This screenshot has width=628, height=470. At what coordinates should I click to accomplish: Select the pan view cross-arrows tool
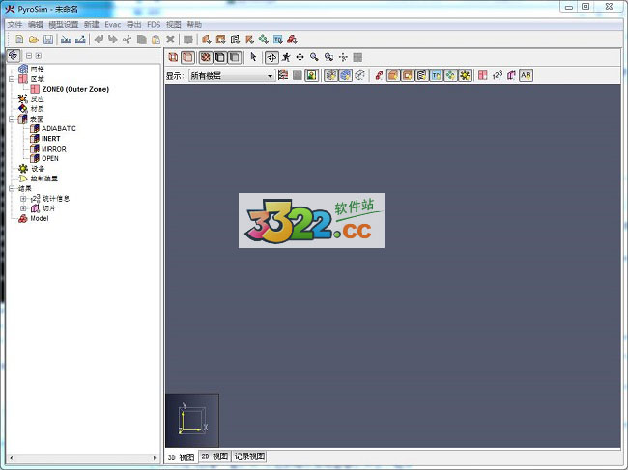coord(300,58)
